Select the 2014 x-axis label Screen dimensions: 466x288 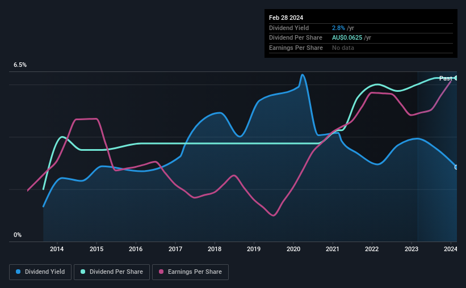tap(57, 249)
